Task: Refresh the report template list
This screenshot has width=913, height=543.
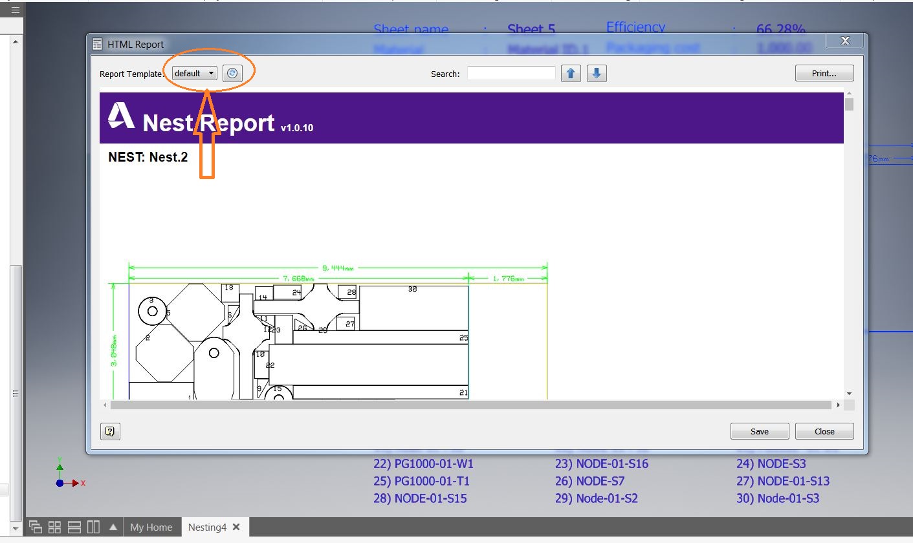Action: [233, 73]
